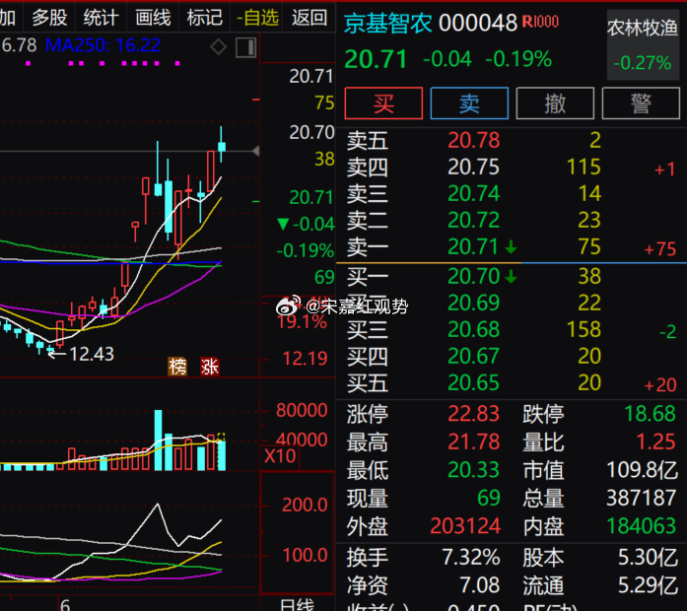This screenshot has width=687, height=611.
Task: Select the 买一 20.70 price
Action: point(474,276)
